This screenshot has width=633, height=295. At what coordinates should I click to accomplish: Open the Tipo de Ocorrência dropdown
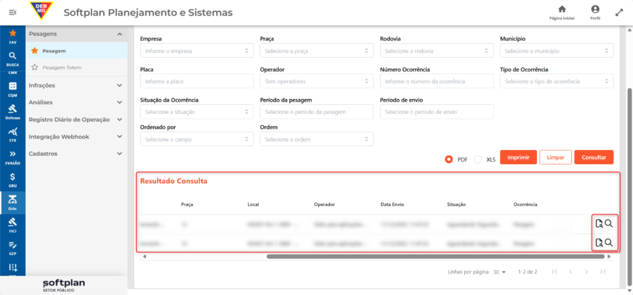(557, 81)
